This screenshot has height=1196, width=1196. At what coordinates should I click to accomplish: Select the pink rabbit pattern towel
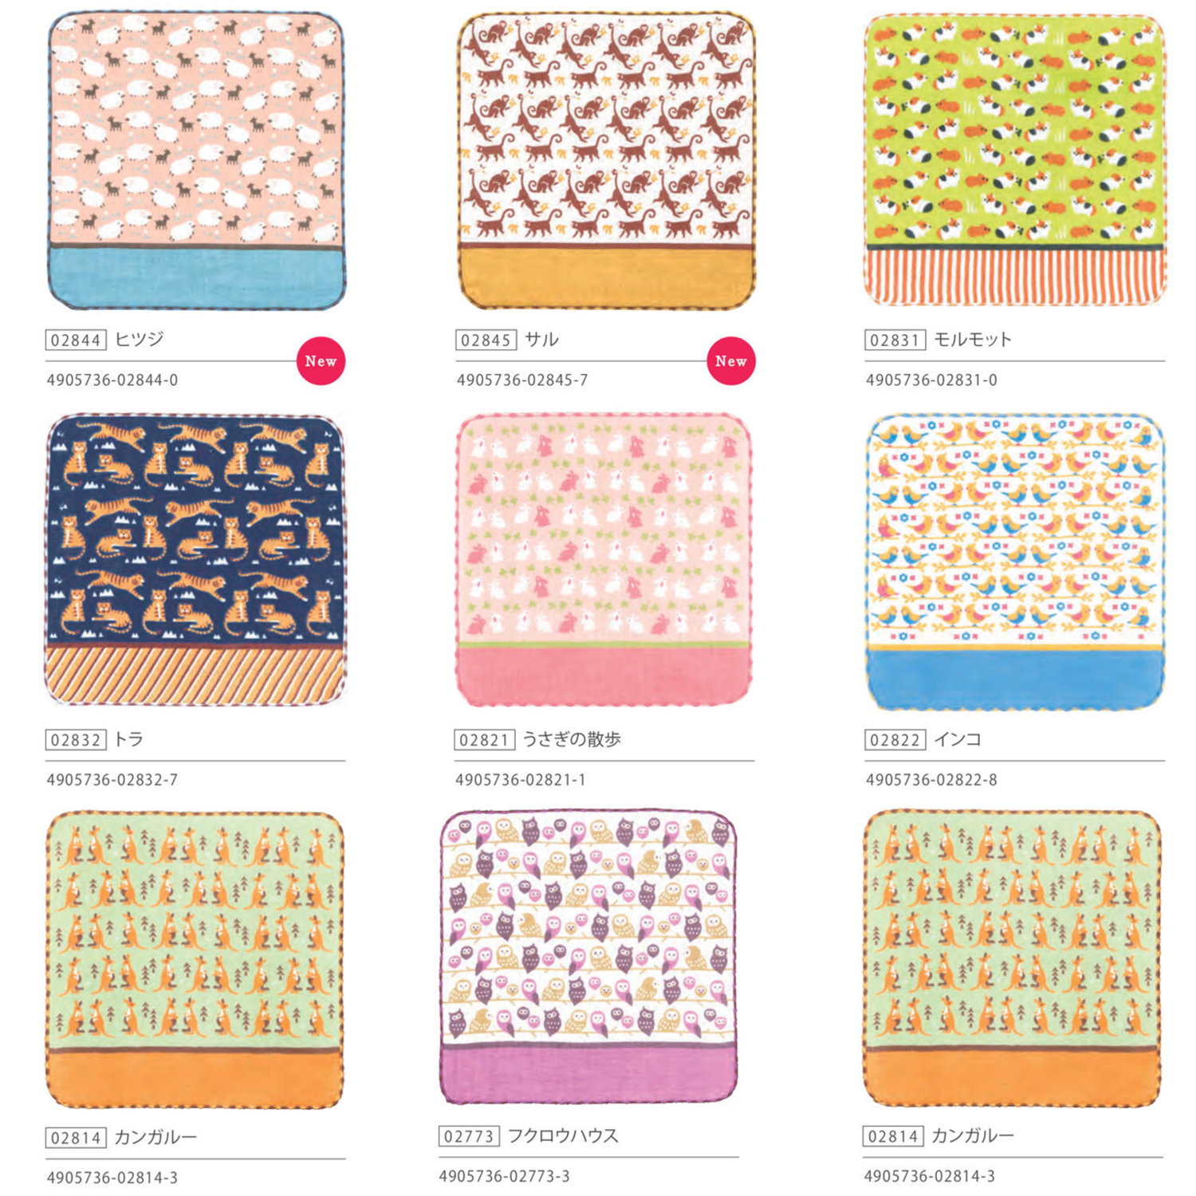604,559
